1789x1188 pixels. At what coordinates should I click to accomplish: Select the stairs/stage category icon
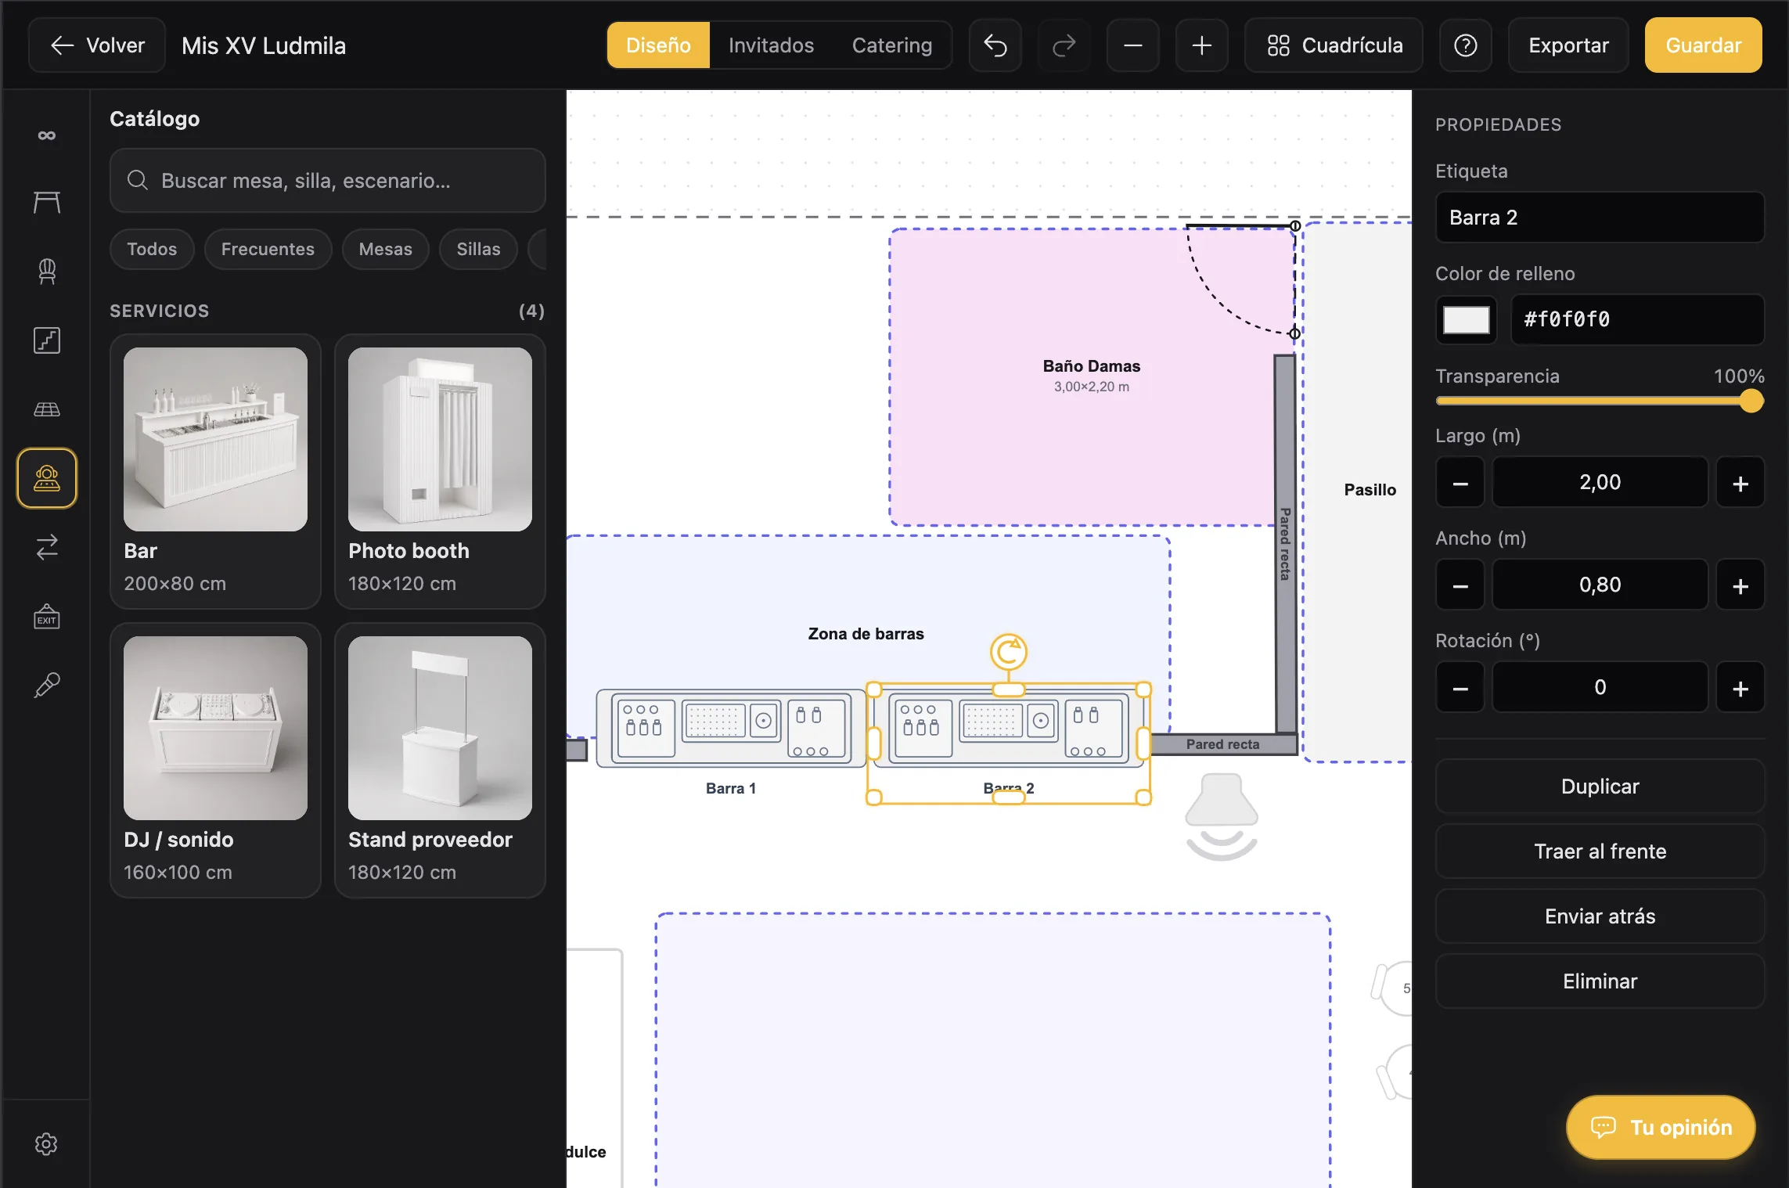(46, 340)
